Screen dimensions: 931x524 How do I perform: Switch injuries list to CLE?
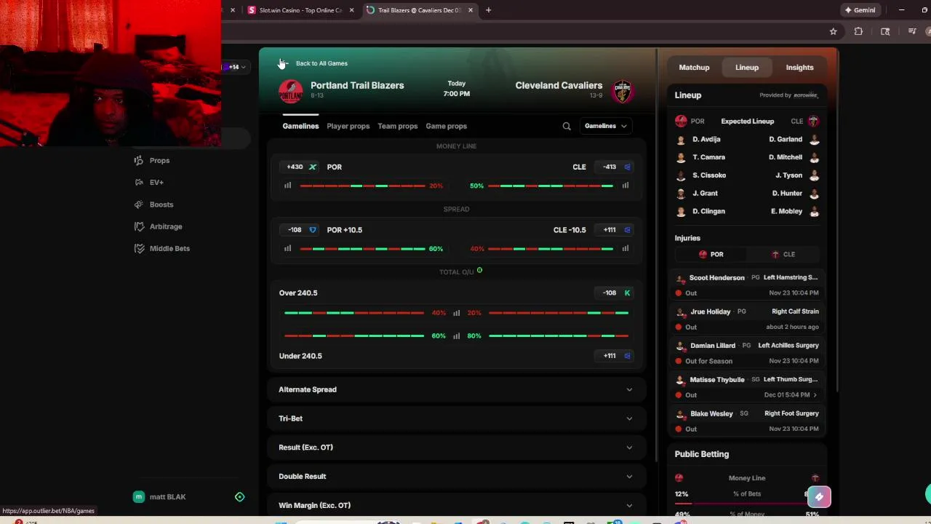click(x=783, y=254)
